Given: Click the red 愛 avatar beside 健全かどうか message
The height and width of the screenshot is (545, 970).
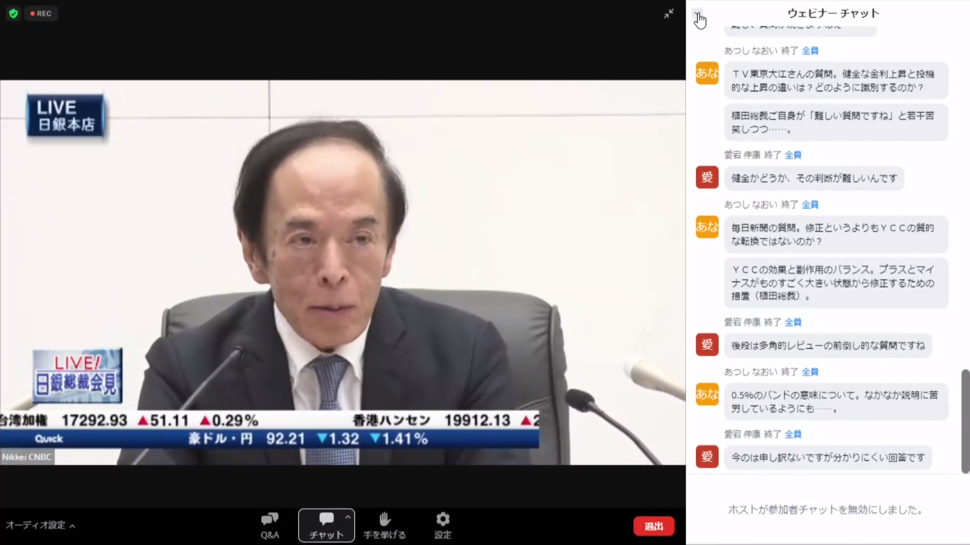Looking at the screenshot, I should (x=707, y=177).
